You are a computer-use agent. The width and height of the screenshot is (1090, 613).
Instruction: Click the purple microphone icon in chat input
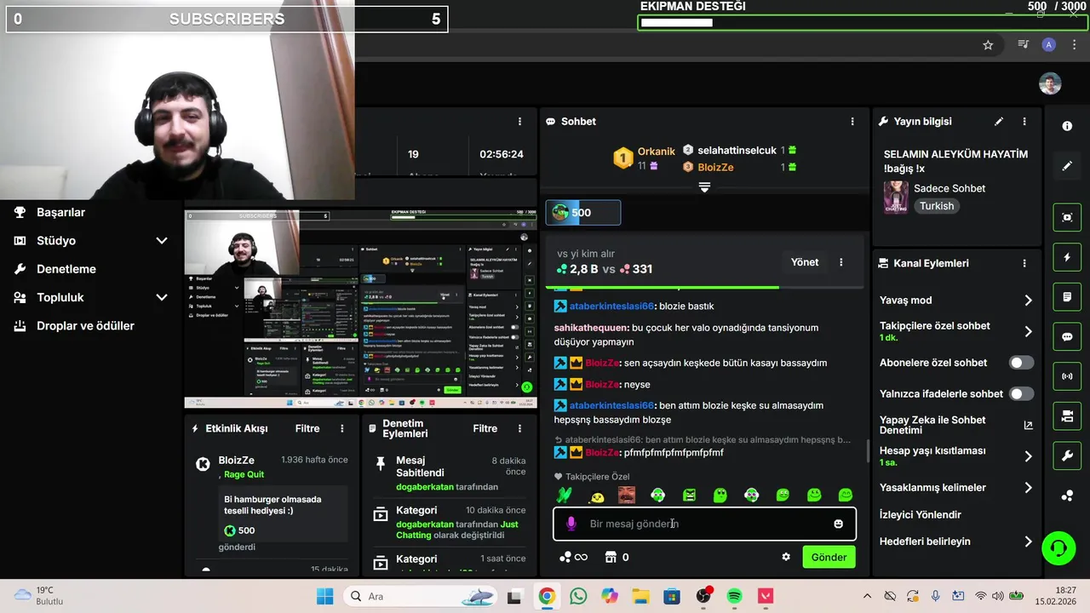(x=571, y=524)
